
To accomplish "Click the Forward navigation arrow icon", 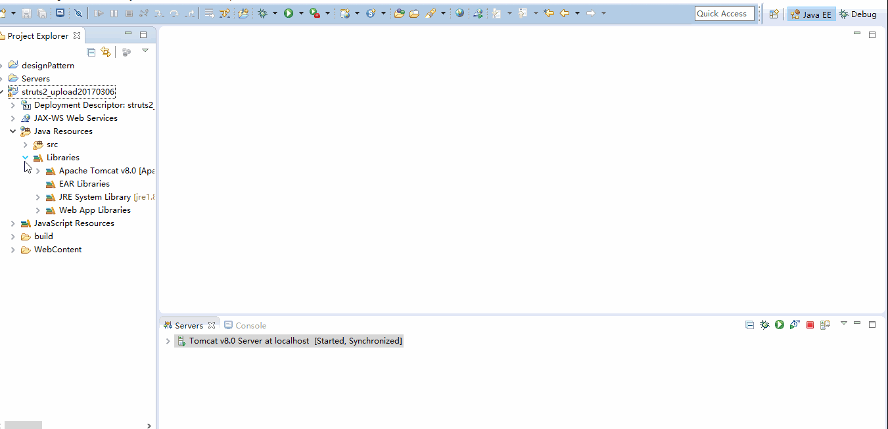I will tap(590, 13).
